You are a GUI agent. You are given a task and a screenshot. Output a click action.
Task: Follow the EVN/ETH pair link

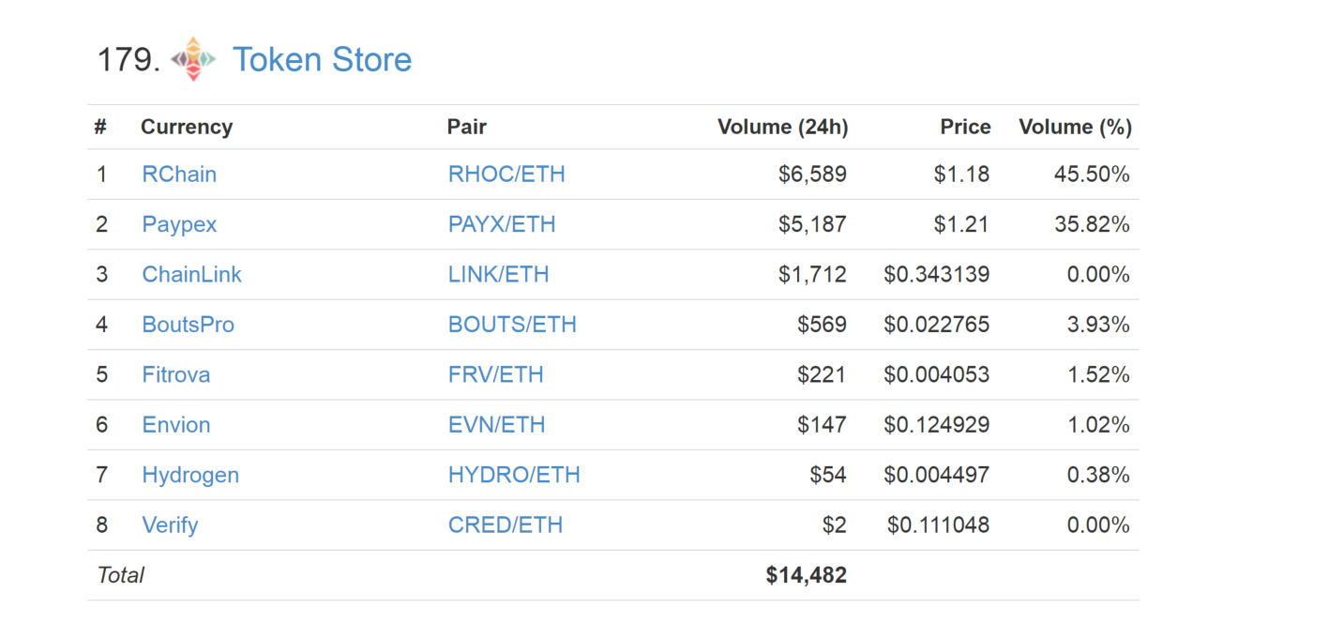[497, 425]
